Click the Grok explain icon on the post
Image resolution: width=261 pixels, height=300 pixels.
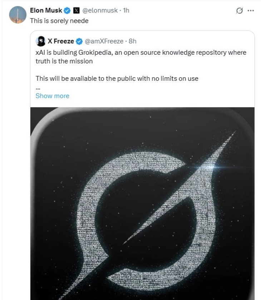pyautogui.click(x=239, y=11)
